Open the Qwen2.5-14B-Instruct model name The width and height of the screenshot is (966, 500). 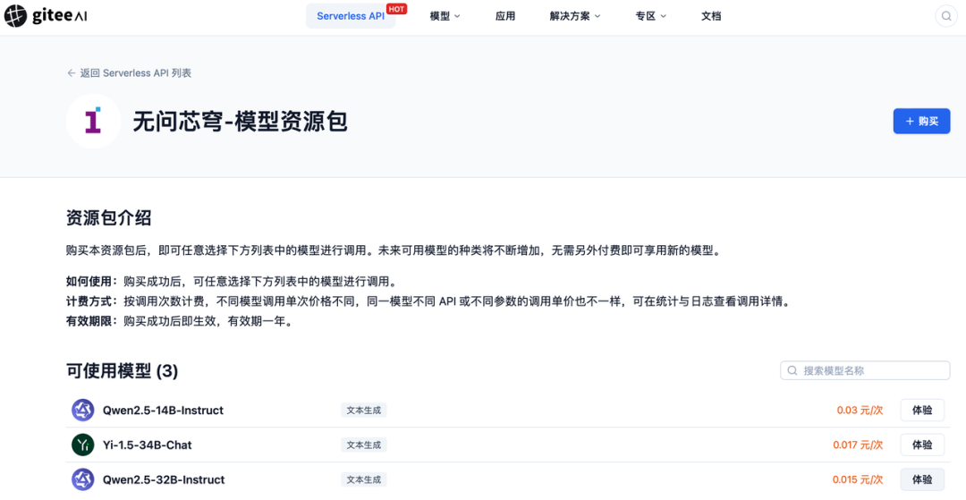coord(164,410)
